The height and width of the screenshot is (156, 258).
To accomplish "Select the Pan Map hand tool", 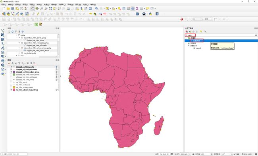I will click(x=33, y=9).
